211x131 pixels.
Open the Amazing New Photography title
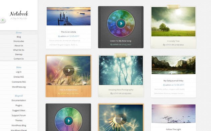[x=121, y=90]
